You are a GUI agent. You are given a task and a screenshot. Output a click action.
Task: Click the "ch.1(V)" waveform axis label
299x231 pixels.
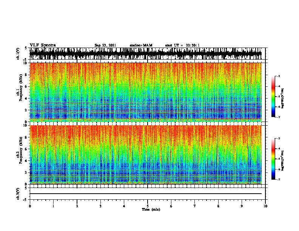[x=18, y=54]
